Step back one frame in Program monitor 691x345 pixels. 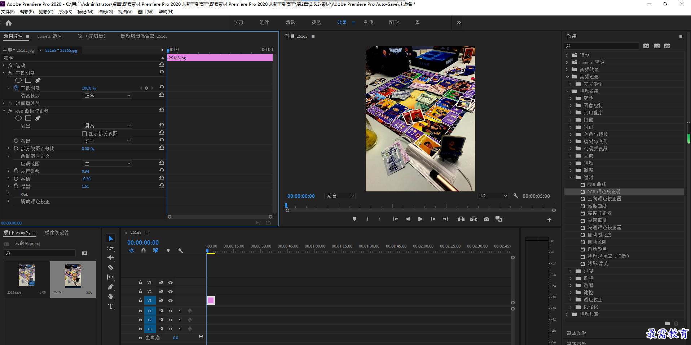[x=408, y=219]
